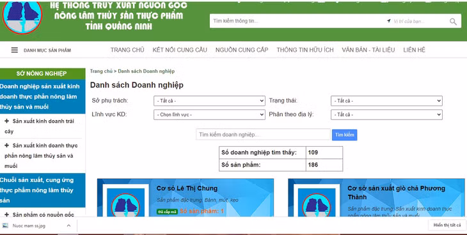Viewport: 467px width, 235px height.
Task: Click the blue Tìm kiếm button
Action: 345,135
